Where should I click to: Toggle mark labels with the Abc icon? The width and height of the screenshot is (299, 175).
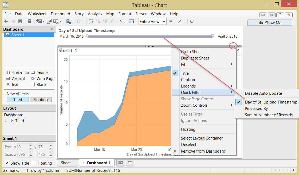(x=122, y=21)
